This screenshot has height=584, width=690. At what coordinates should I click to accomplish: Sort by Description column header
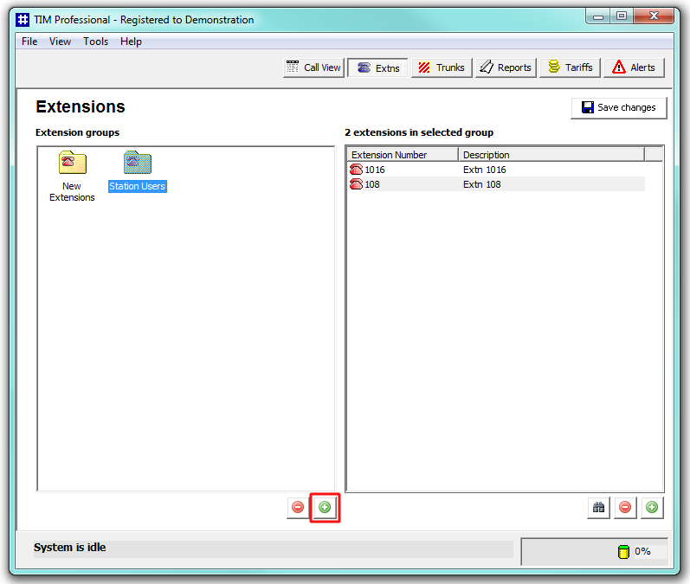tap(551, 155)
